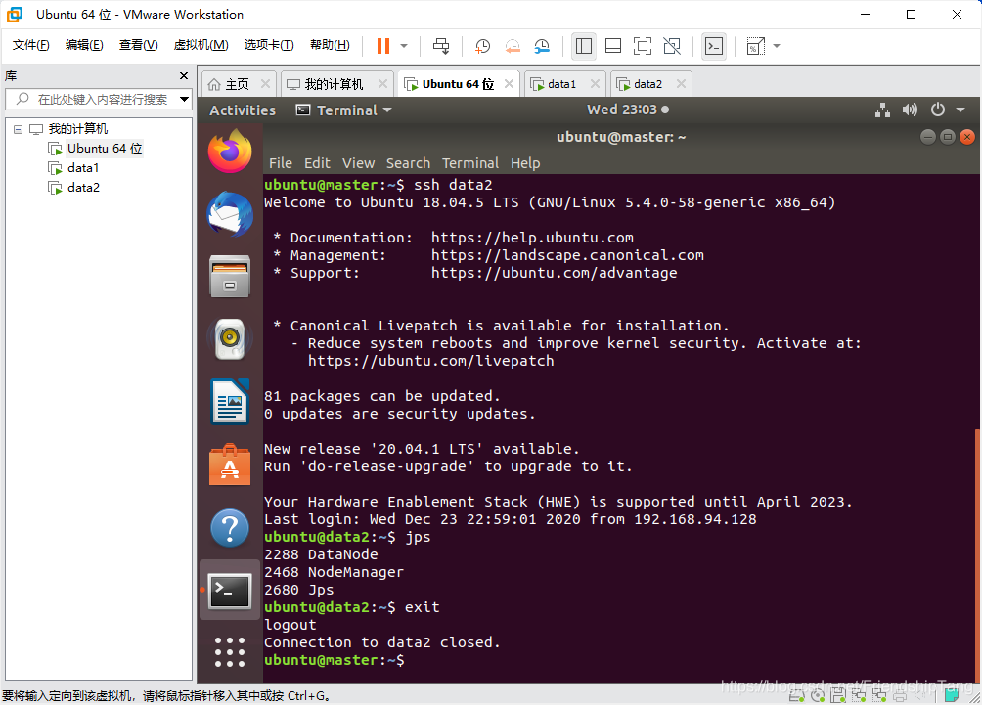
Task: Select data1 in the library tree
Action: point(83,168)
